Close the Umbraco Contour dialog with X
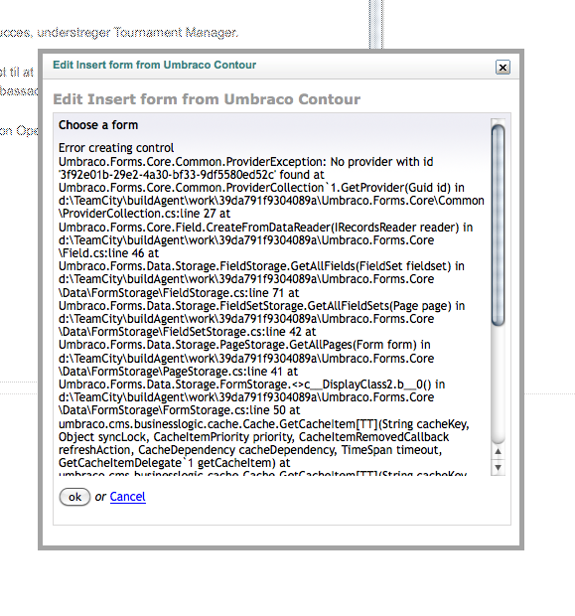The width and height of the screenshot is (575, 616). point(503,68)
